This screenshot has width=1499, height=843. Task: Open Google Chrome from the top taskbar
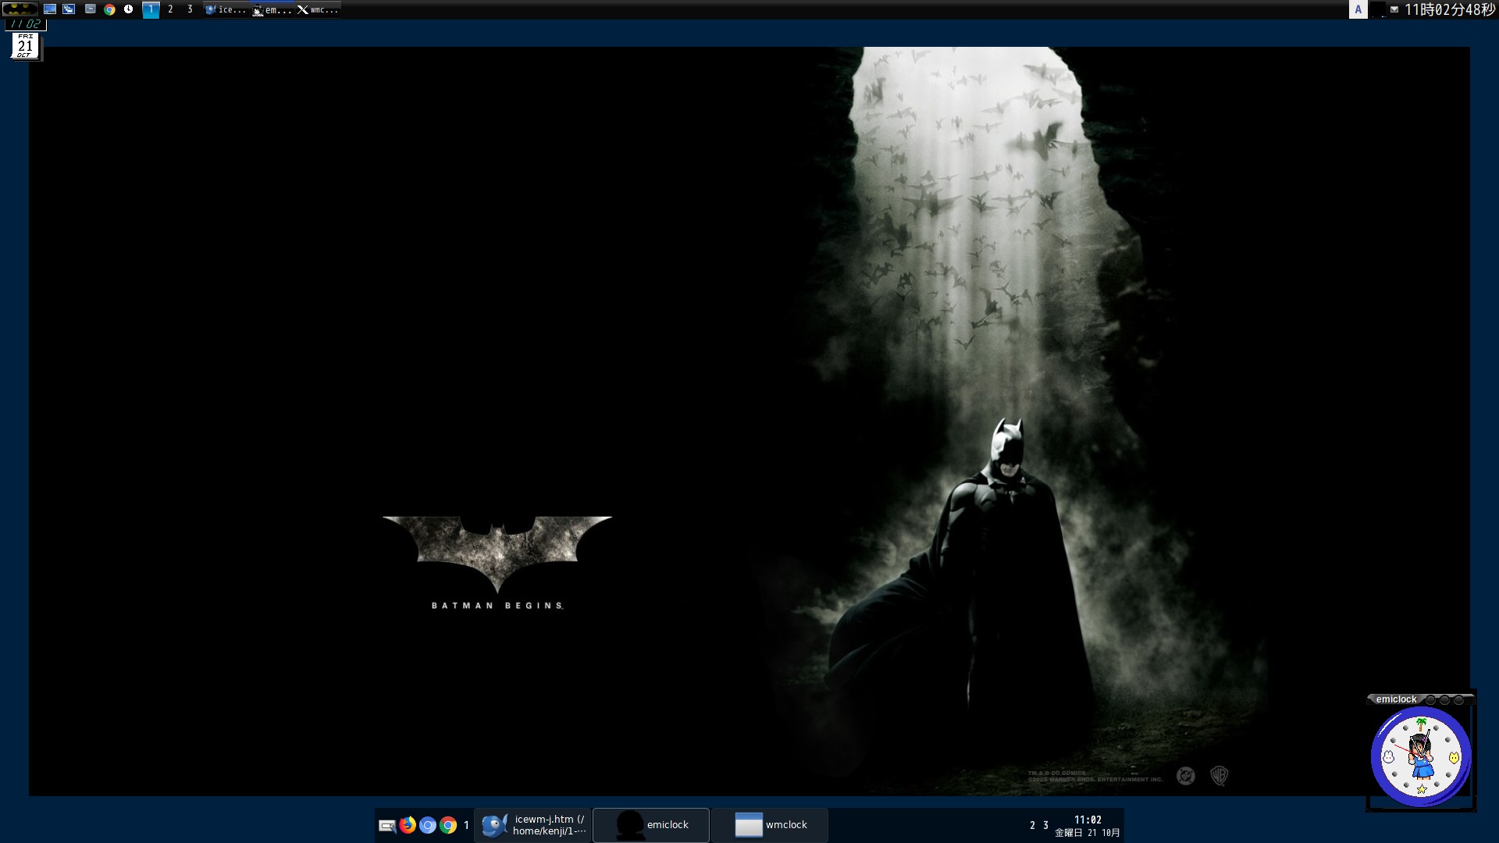pos(109,10)
